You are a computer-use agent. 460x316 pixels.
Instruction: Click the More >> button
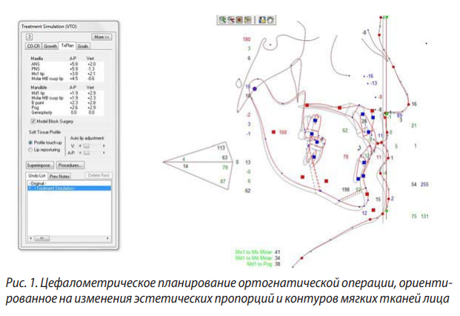(x=101, y=37)
